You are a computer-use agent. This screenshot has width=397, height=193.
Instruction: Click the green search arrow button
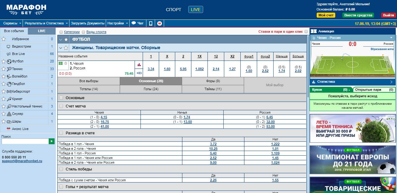click(51, 141)
